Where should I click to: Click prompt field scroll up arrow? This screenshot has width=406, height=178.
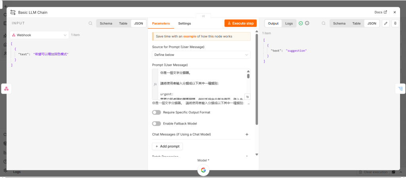(248, 71)
